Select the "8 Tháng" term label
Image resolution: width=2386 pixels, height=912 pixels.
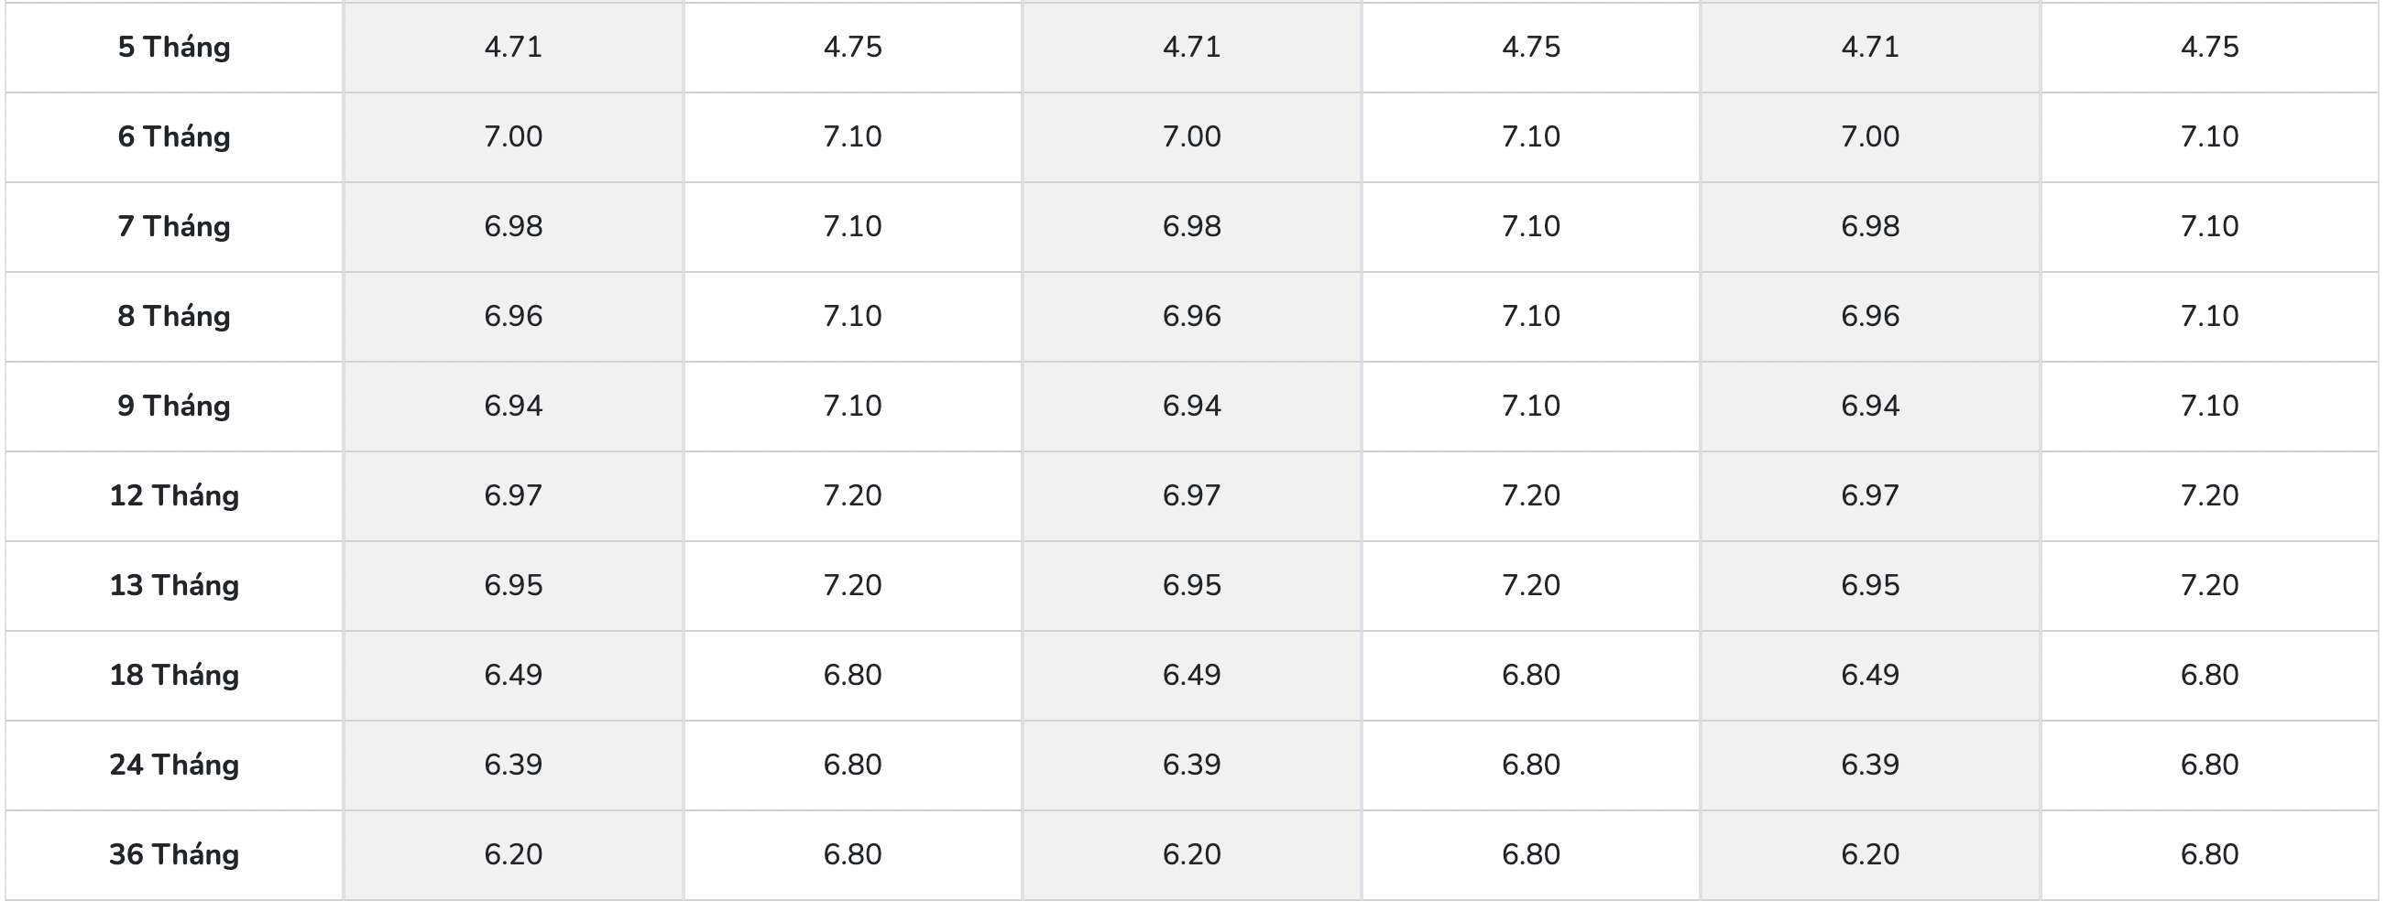pos(174,317)
